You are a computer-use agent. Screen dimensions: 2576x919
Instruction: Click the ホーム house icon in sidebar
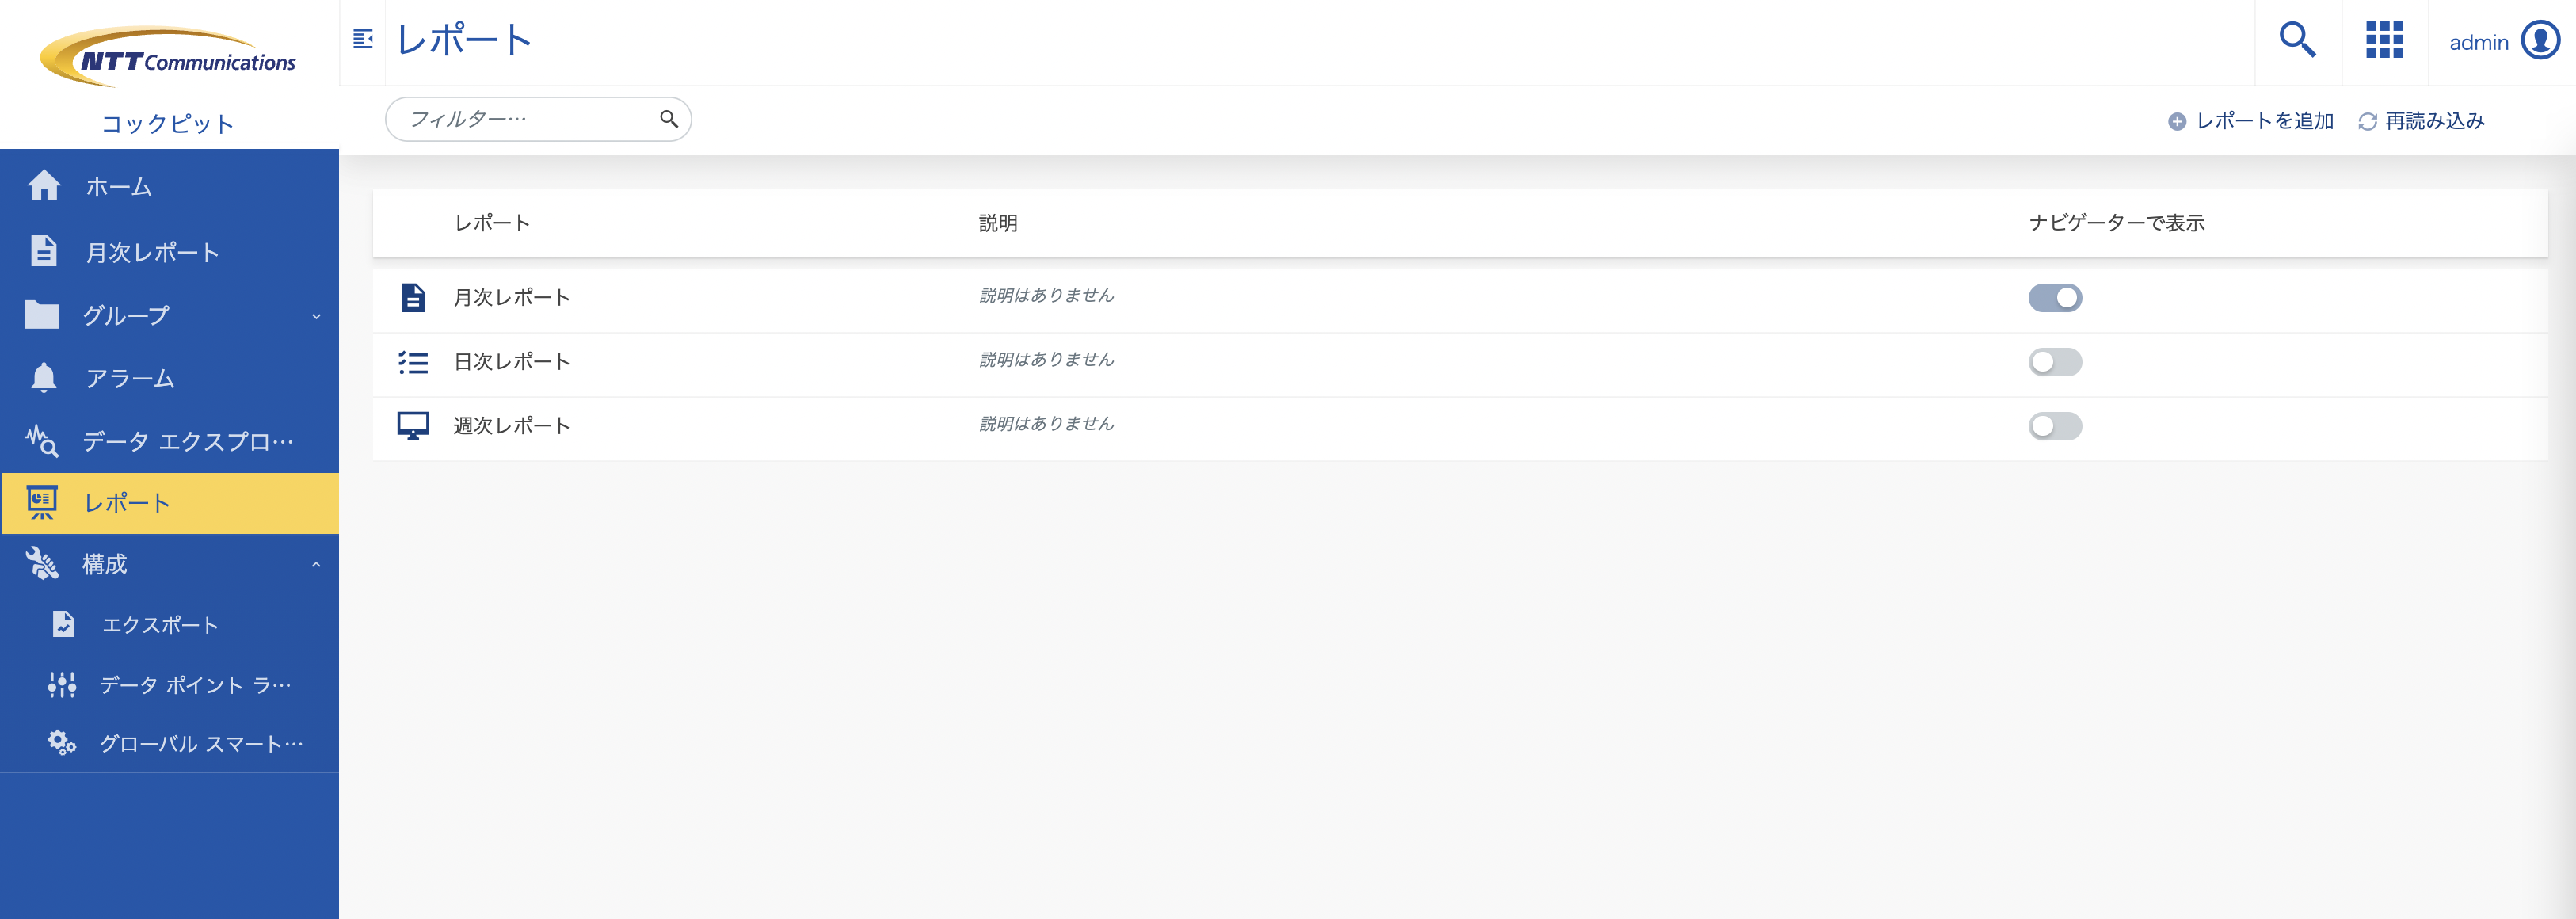[x=44, y=185]
